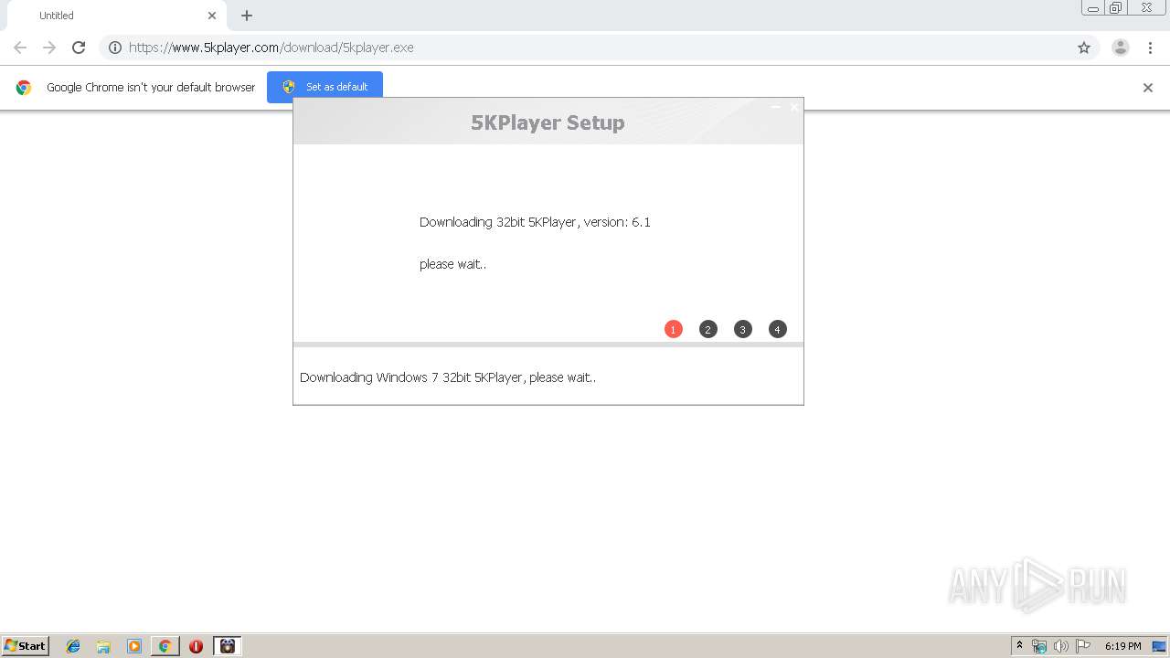Open the Windows Start menu
Image resolution: width=1170 pixels, height=658 pixels.
[26, 646]
